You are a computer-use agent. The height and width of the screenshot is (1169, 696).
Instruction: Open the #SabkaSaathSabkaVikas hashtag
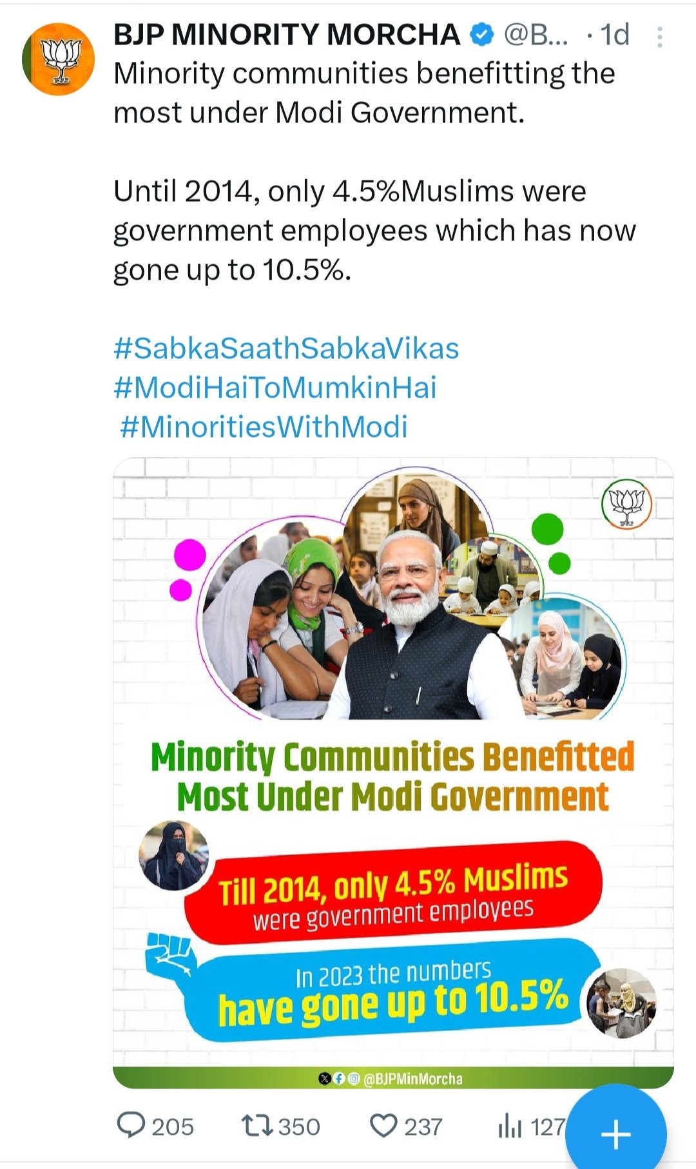(x=286, y=349)
